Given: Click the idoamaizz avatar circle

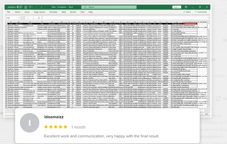Looking at the screenshot, I should 30,123.
